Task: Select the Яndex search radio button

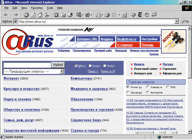Action: 104,66
